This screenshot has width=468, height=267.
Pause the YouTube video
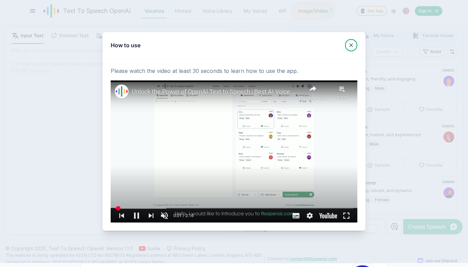[136, 216]
